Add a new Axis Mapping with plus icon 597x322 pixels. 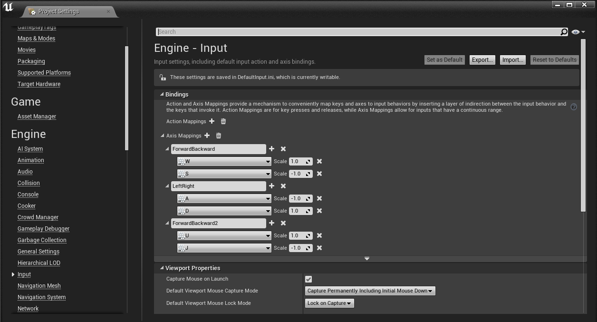tap(207, 136)
